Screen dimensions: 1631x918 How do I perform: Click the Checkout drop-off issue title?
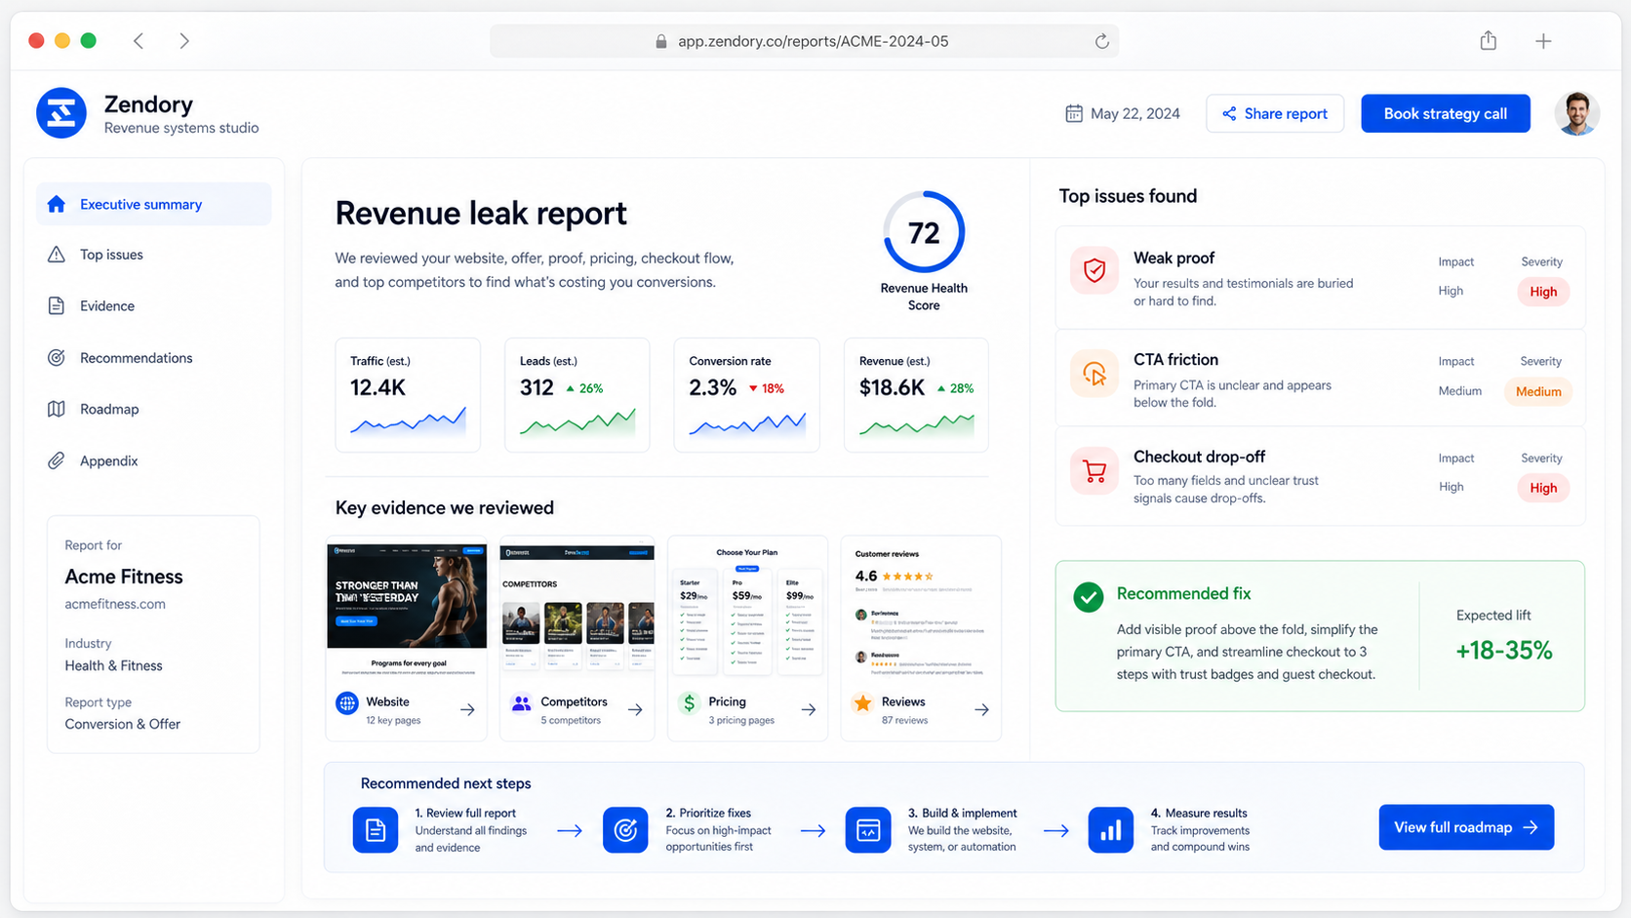coord(1199,457)
